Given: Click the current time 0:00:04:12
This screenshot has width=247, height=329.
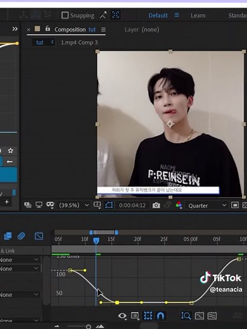Looking at the screenshot, I should [x=132, y=206].
